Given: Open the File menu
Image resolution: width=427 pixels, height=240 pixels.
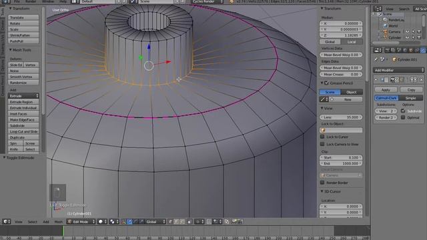Looking at the screenshot, I should [17, 1].
